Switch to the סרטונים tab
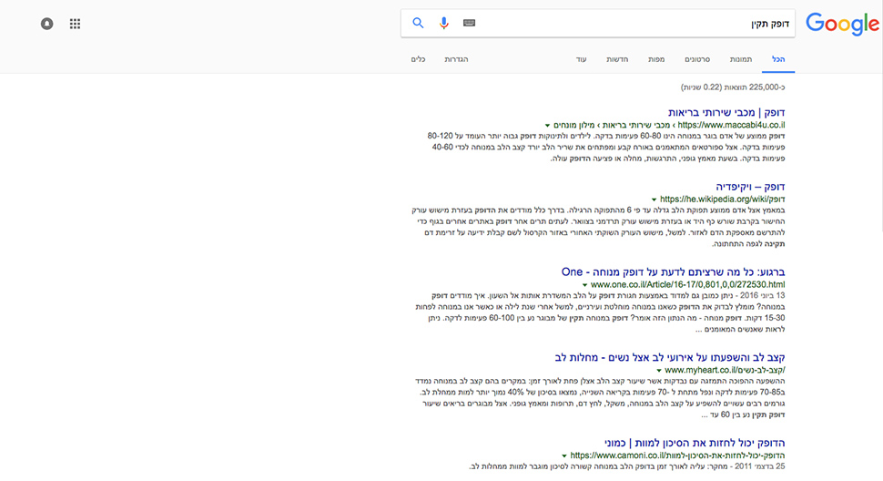 [x=697, y=59]
